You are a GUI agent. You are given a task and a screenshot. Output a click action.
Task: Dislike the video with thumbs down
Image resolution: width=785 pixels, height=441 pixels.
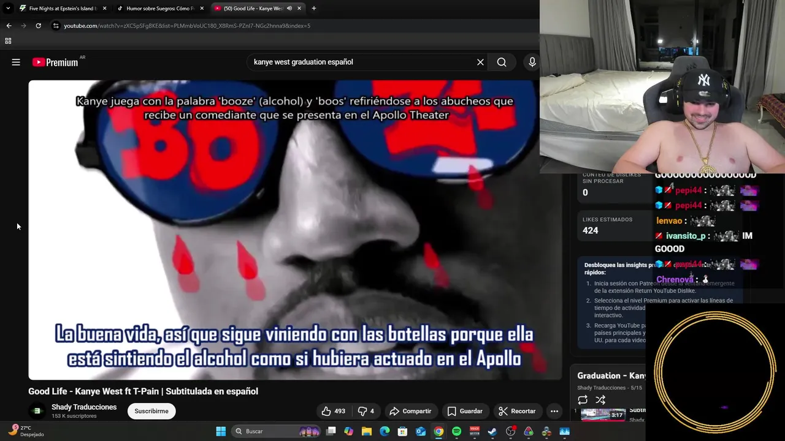366,411
